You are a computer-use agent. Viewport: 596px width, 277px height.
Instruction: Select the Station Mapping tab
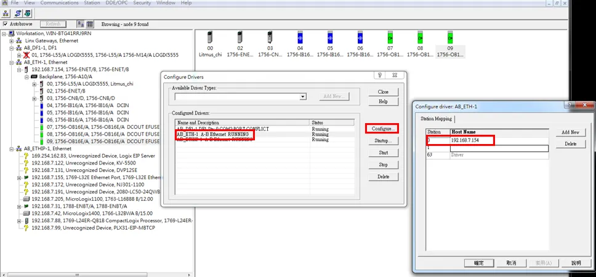436,119
